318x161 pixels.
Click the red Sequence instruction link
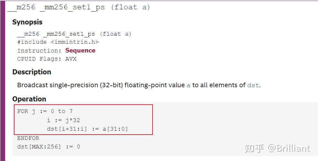(80, 51)
